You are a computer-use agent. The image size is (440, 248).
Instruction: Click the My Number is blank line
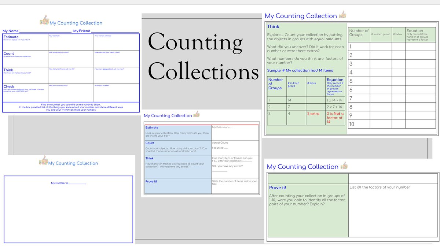(77, 183)
